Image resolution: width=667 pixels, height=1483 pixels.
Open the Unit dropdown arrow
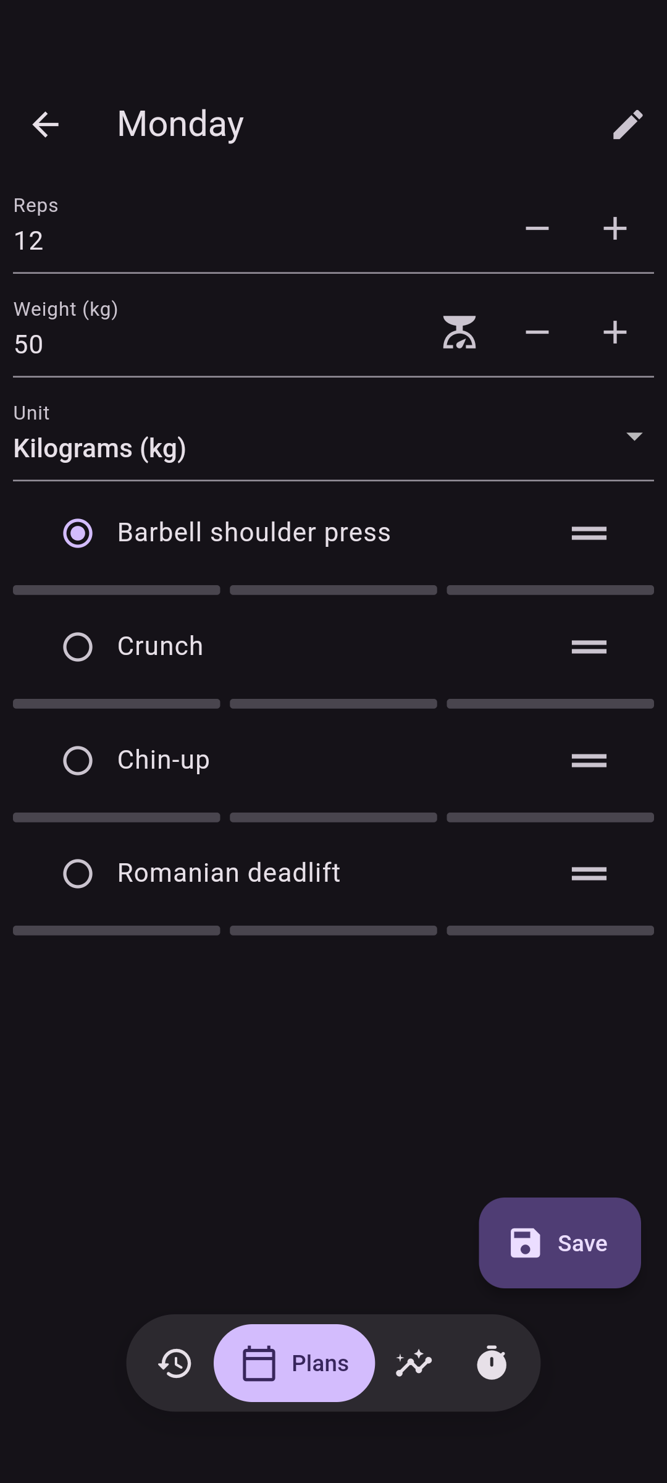pyautogui.click(x=634, y=436)
